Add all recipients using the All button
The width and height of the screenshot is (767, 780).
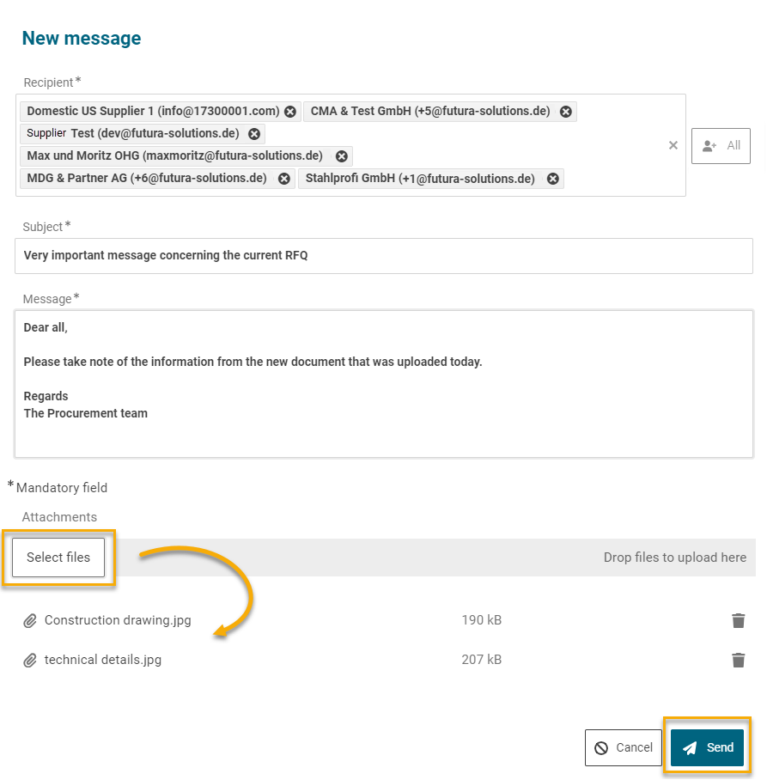pyautogui.click(x=721, y=146)
